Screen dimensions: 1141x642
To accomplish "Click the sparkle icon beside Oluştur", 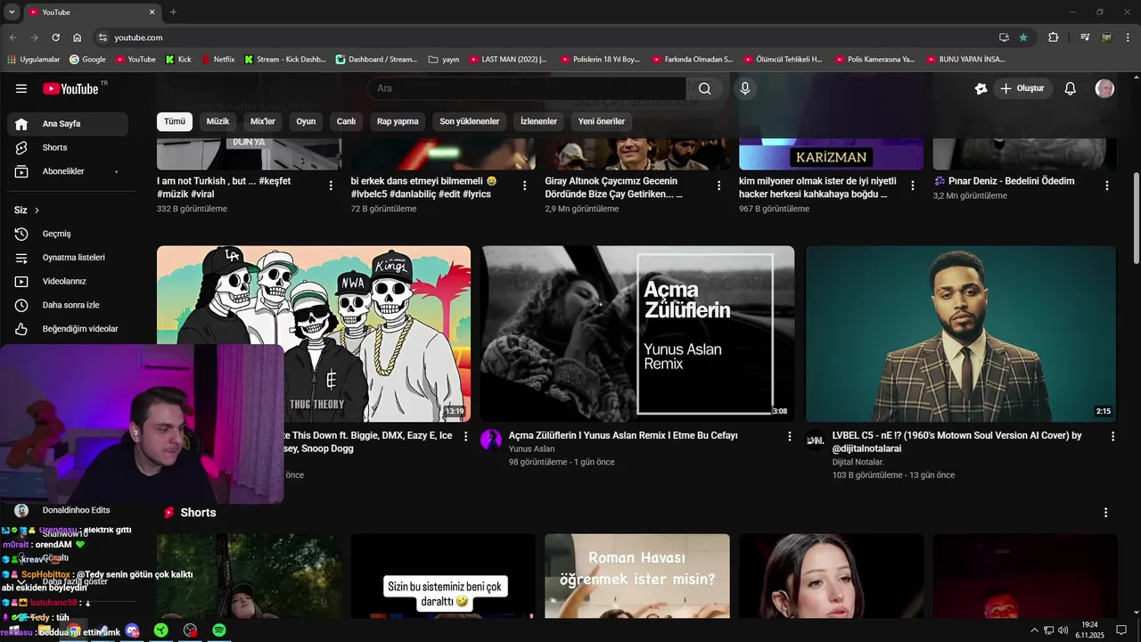I will pyautogui.click(x=981, y=88).
